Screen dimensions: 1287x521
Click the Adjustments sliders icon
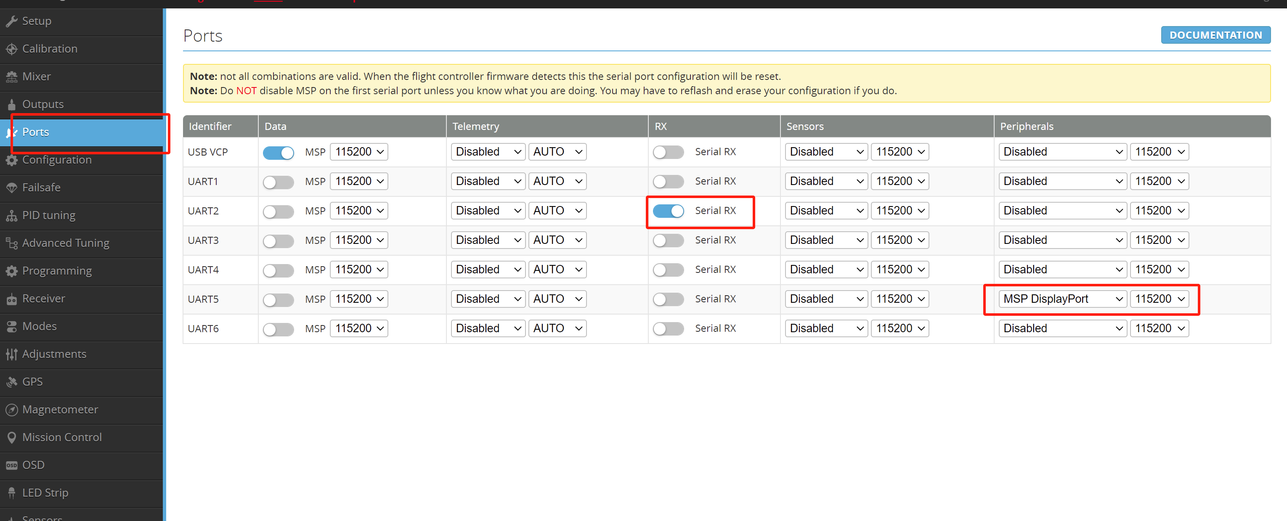(x=11, y=354)
